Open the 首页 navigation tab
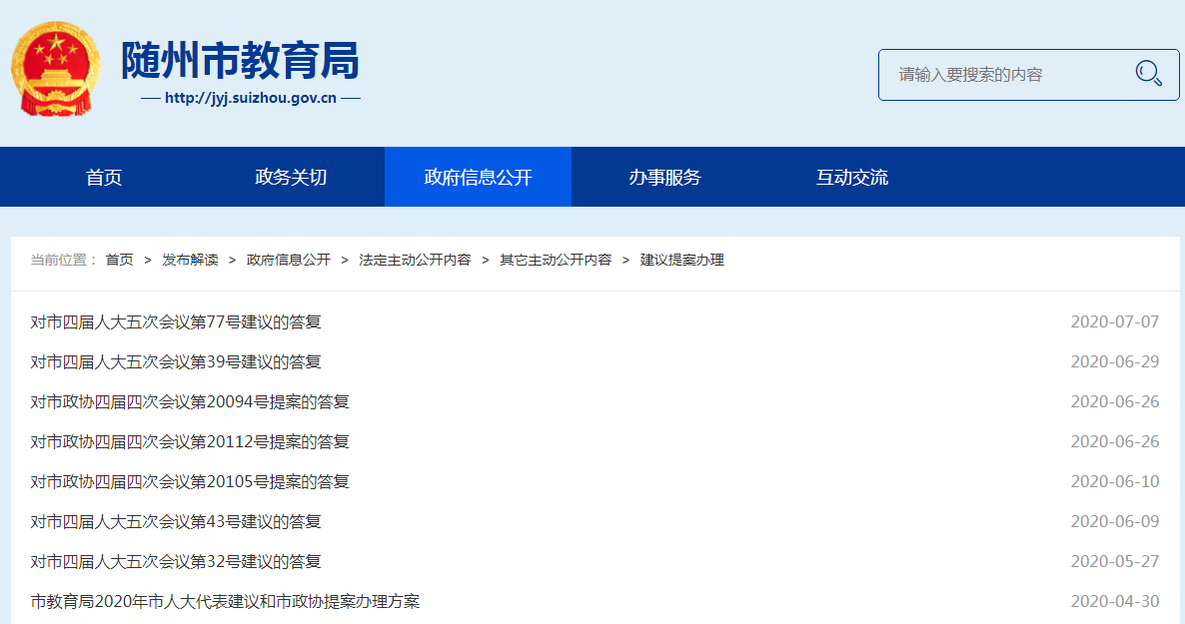This screenshot has height=624, width=1185. click(x=104, y=178)
